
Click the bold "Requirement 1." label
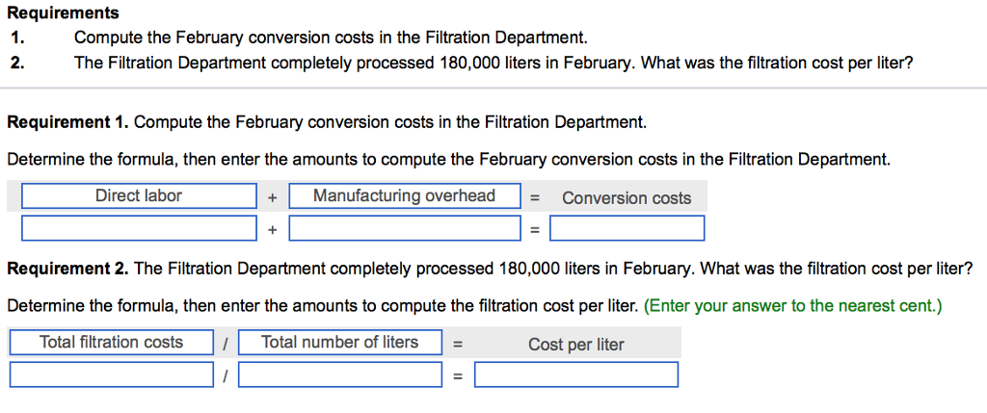(67, 123)
